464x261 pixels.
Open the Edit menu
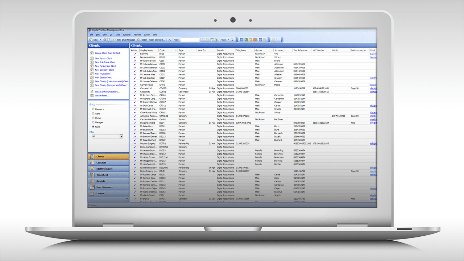[x=98, y=35]
